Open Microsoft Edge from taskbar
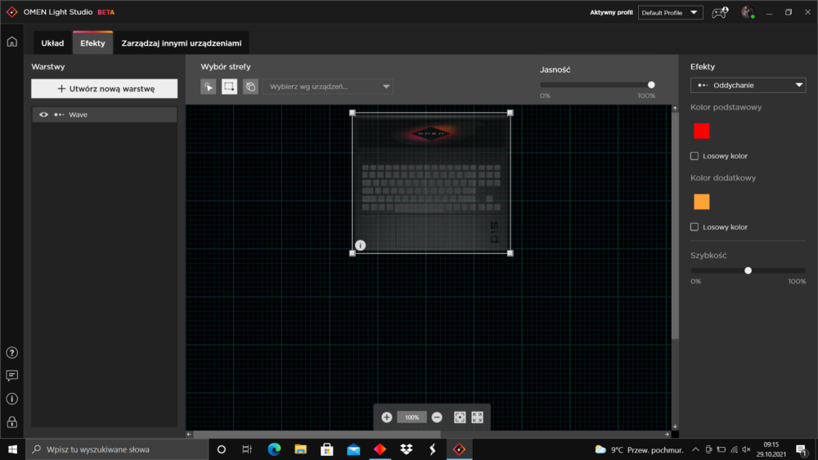Image resolution: width=818 pixels, height=460 pixels. (x=274, y=449)
